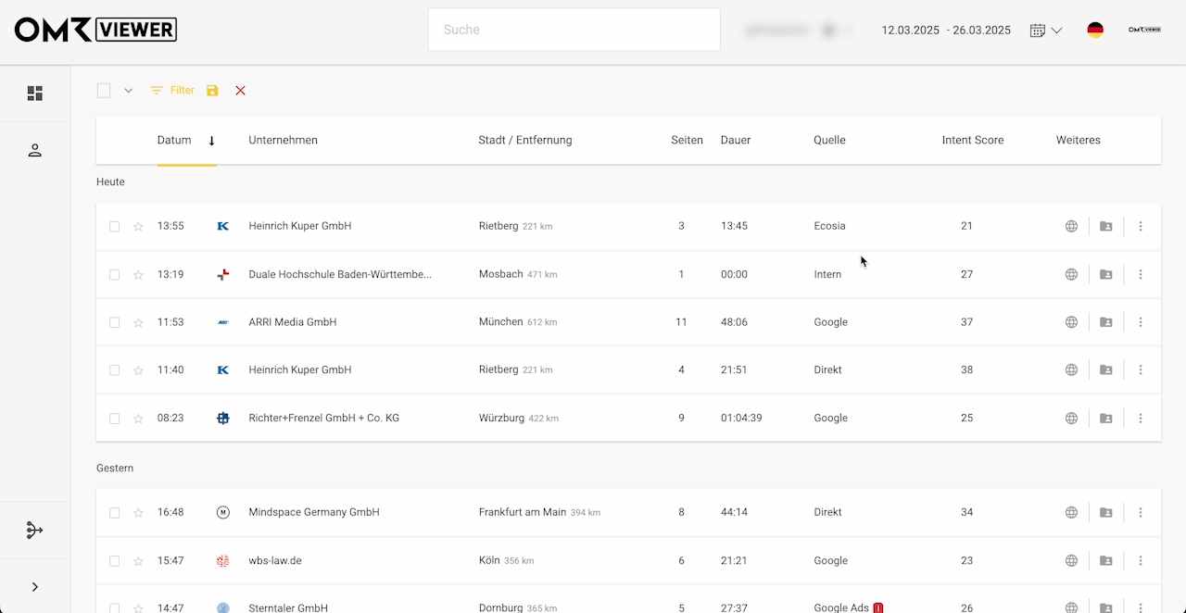Viewport: 1186px width, 613px height.
Task: Open selection options dropdown arrow beside select-all
Action: pyautogui.click(x=128, y=91)
